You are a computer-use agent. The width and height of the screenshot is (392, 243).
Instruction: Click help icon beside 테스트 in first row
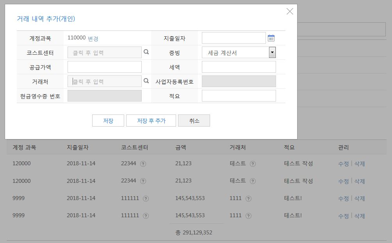click(253, 164)
